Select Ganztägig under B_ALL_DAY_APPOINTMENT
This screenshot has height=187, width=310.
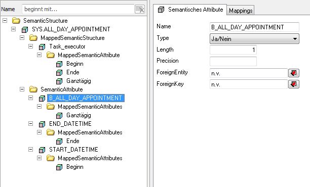pos(79,115)
